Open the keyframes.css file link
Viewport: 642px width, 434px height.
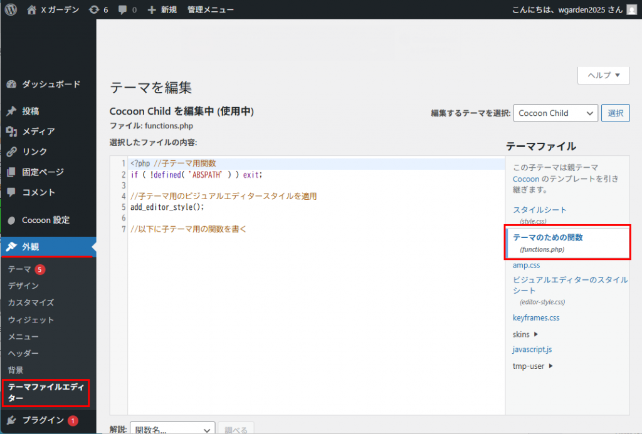point(535,318)
